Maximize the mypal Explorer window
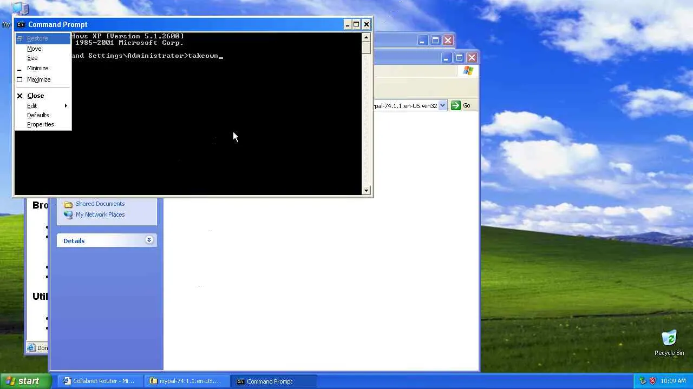The height and width of the screenshot is (389, 693). pos(459,57)
